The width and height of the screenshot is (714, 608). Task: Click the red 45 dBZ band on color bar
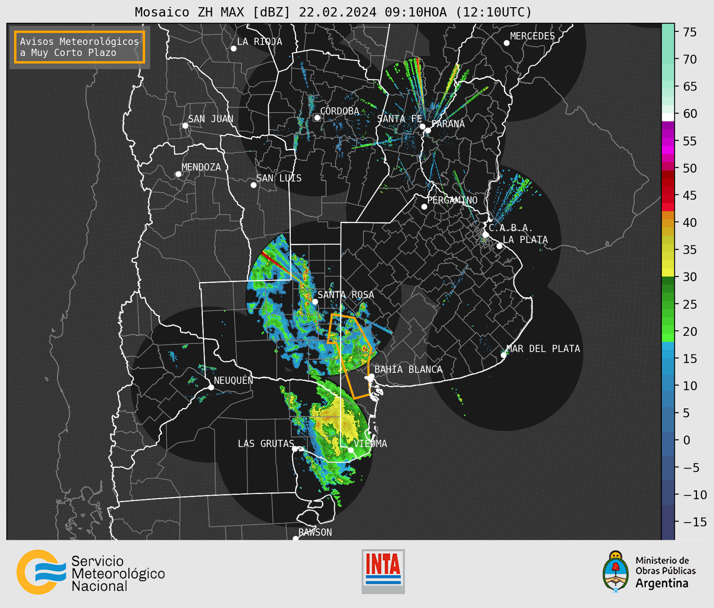click(x=668, y=195)
